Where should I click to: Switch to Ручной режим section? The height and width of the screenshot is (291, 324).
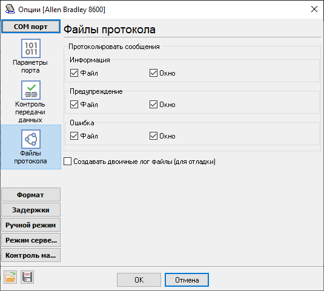point(31,224)
